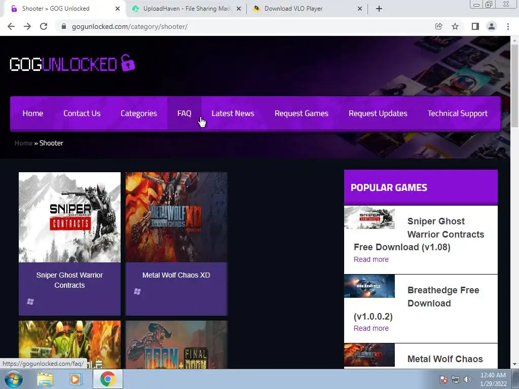This screenshot has height=389, width=519.
Task: Go forward with the browser forward arrow
Action: [27, 26]
